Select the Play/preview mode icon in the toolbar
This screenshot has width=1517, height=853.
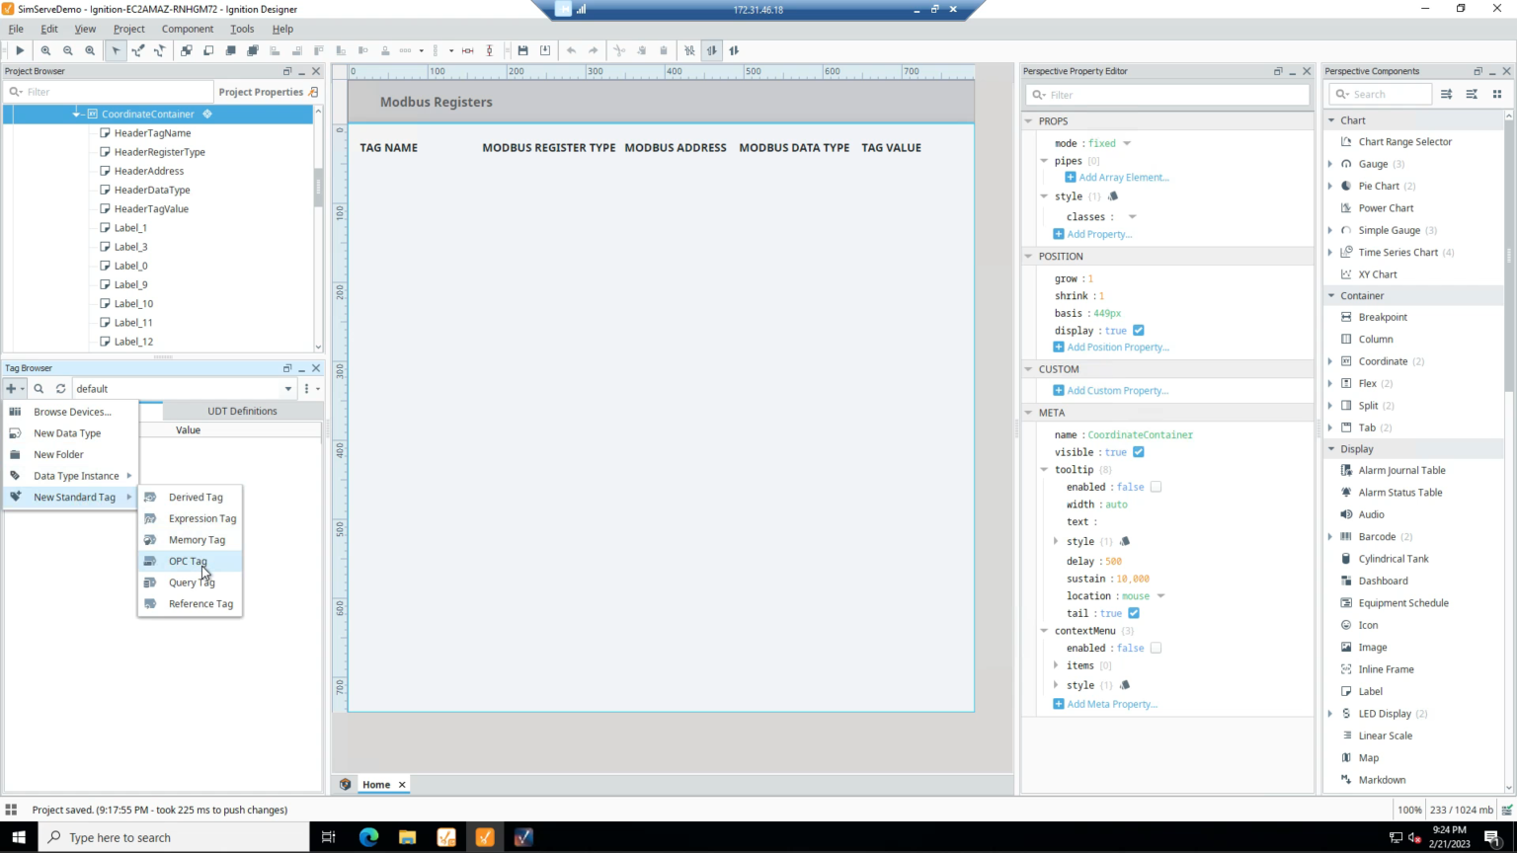coord(20,50)
